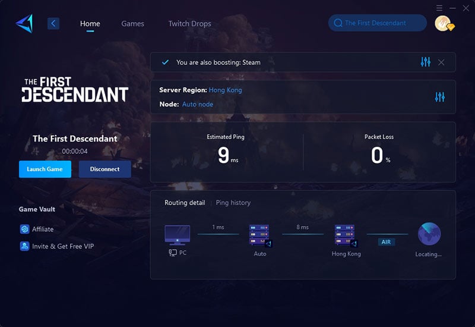Open server region settings sliders icon
The height and width of the screenshot is (327, 475).
coord(440,97)
